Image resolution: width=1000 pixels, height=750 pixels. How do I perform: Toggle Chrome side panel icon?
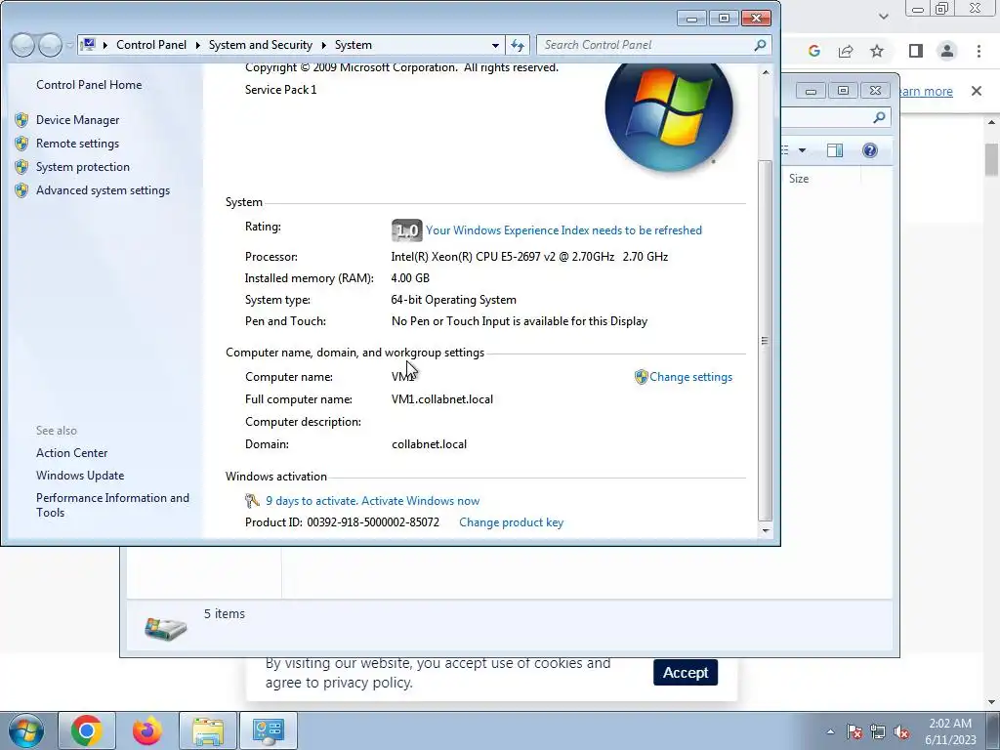916,51
